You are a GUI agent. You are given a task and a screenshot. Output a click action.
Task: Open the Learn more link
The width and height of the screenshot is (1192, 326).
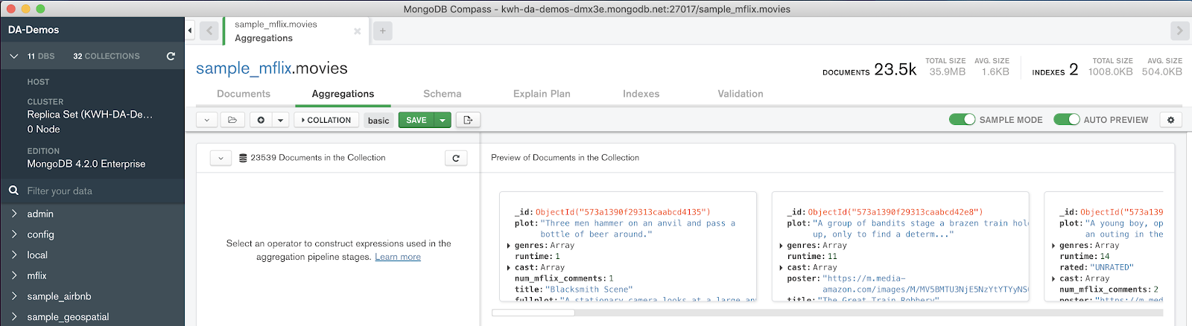(x=398, y=257)
